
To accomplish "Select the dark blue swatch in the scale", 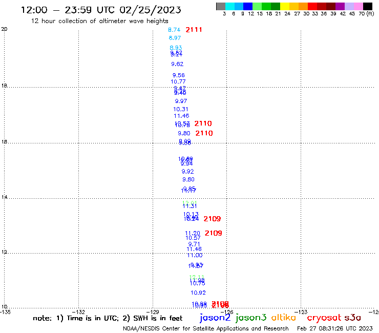I will point(248,6).
